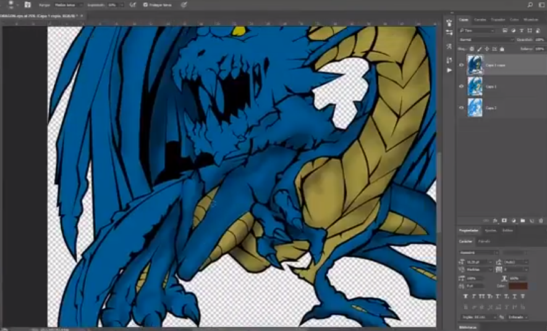
Task: Select the Capa 2 layer thumbnail
Action: click(475, 108)
